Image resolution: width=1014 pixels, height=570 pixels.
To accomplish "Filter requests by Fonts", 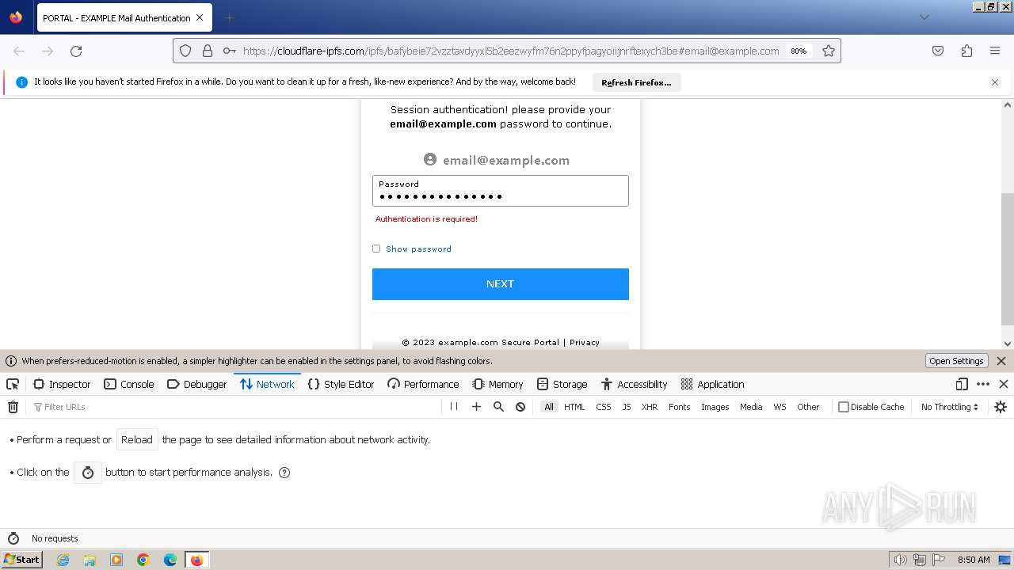I will [680, 407].
